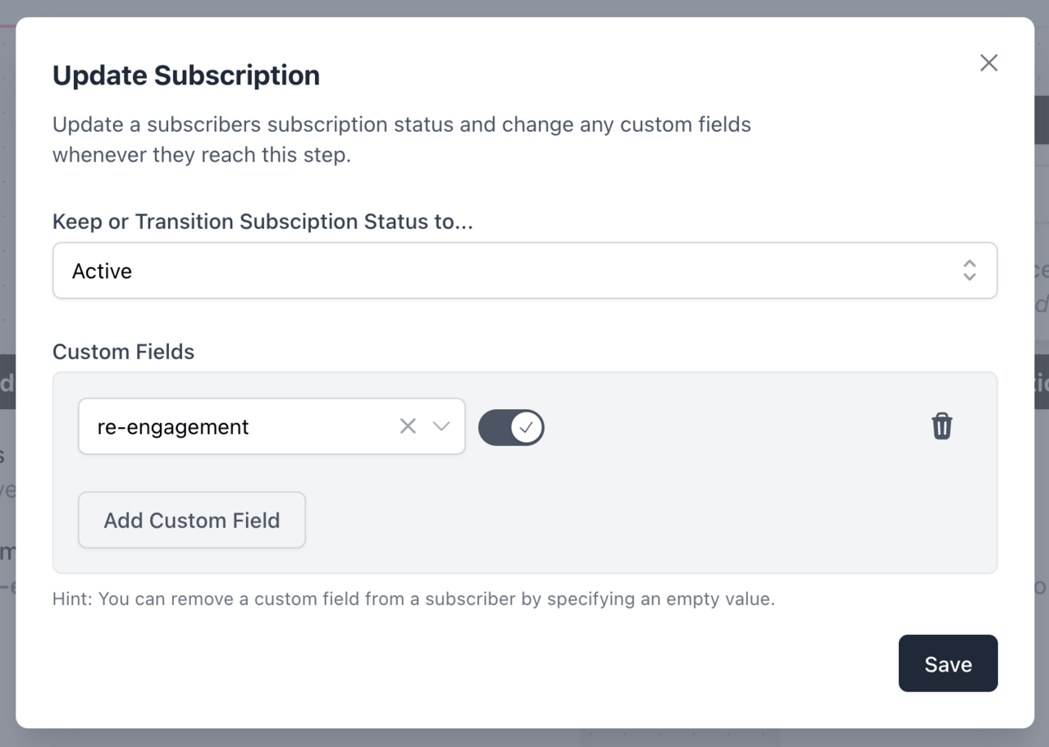
Task: Clear the re-engagement field selection
Action: click(x=408, y=425)
